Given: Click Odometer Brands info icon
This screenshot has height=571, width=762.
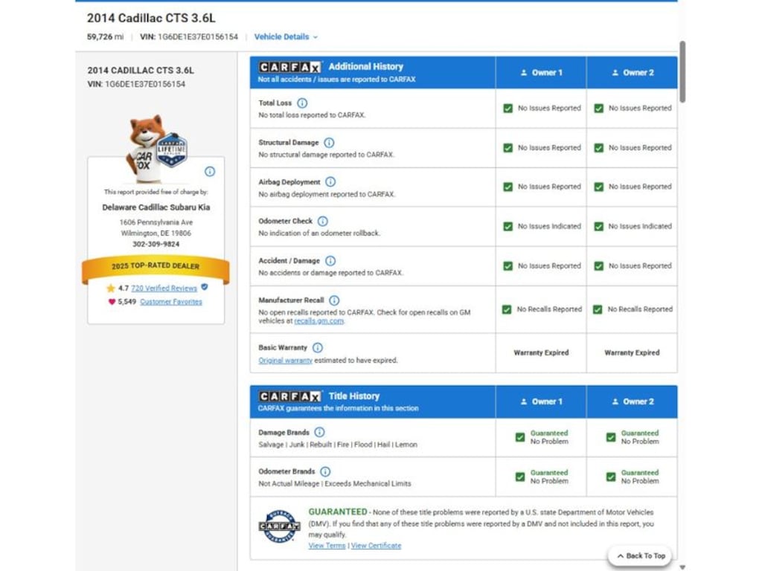Looking at the screenshot, I should [x=325, y=471].
